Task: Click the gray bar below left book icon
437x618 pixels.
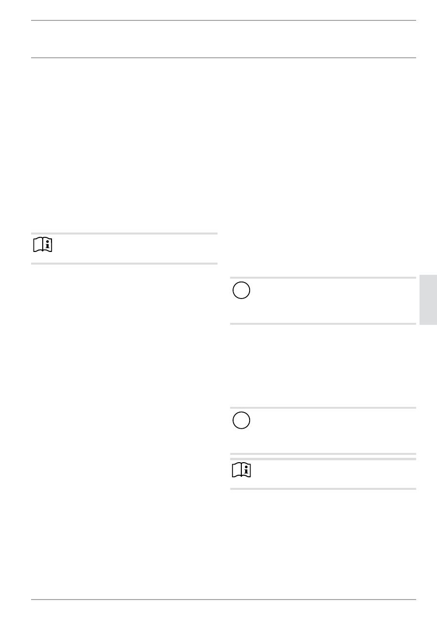Action: (124, 264)
